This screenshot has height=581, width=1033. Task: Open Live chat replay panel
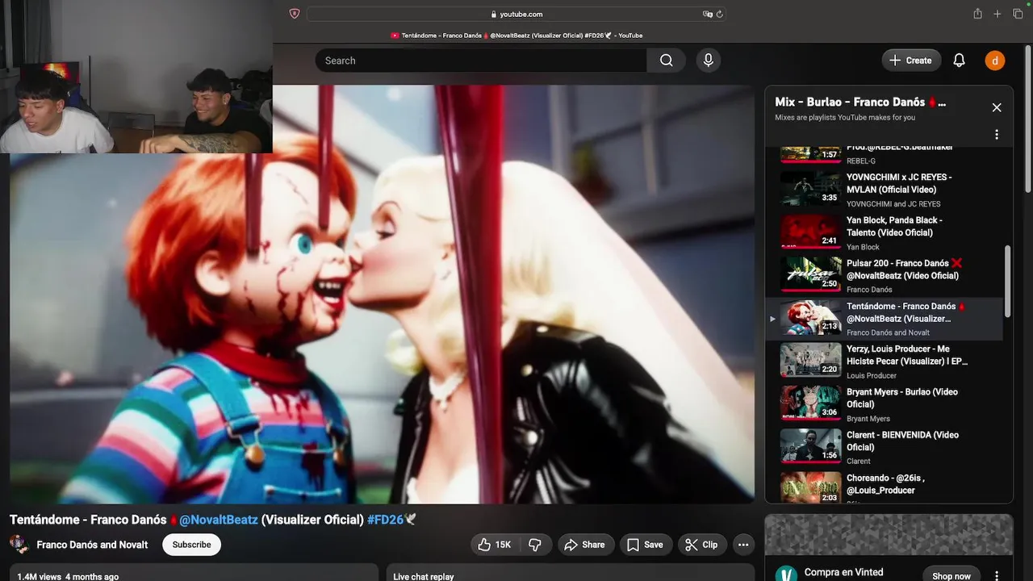tap(571, 572)
